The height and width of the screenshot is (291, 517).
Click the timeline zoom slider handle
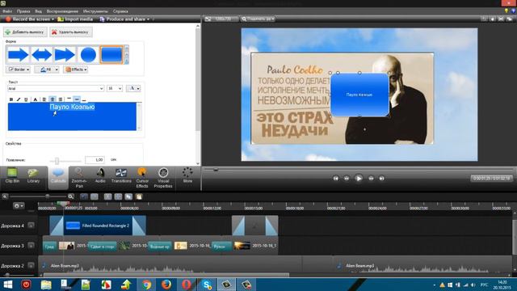pos(48,196)
